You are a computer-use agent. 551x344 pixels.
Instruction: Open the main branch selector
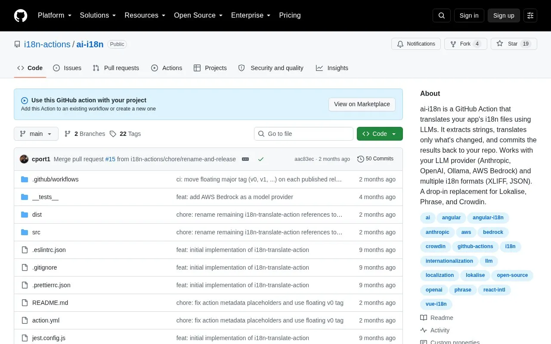pos(36,134)
